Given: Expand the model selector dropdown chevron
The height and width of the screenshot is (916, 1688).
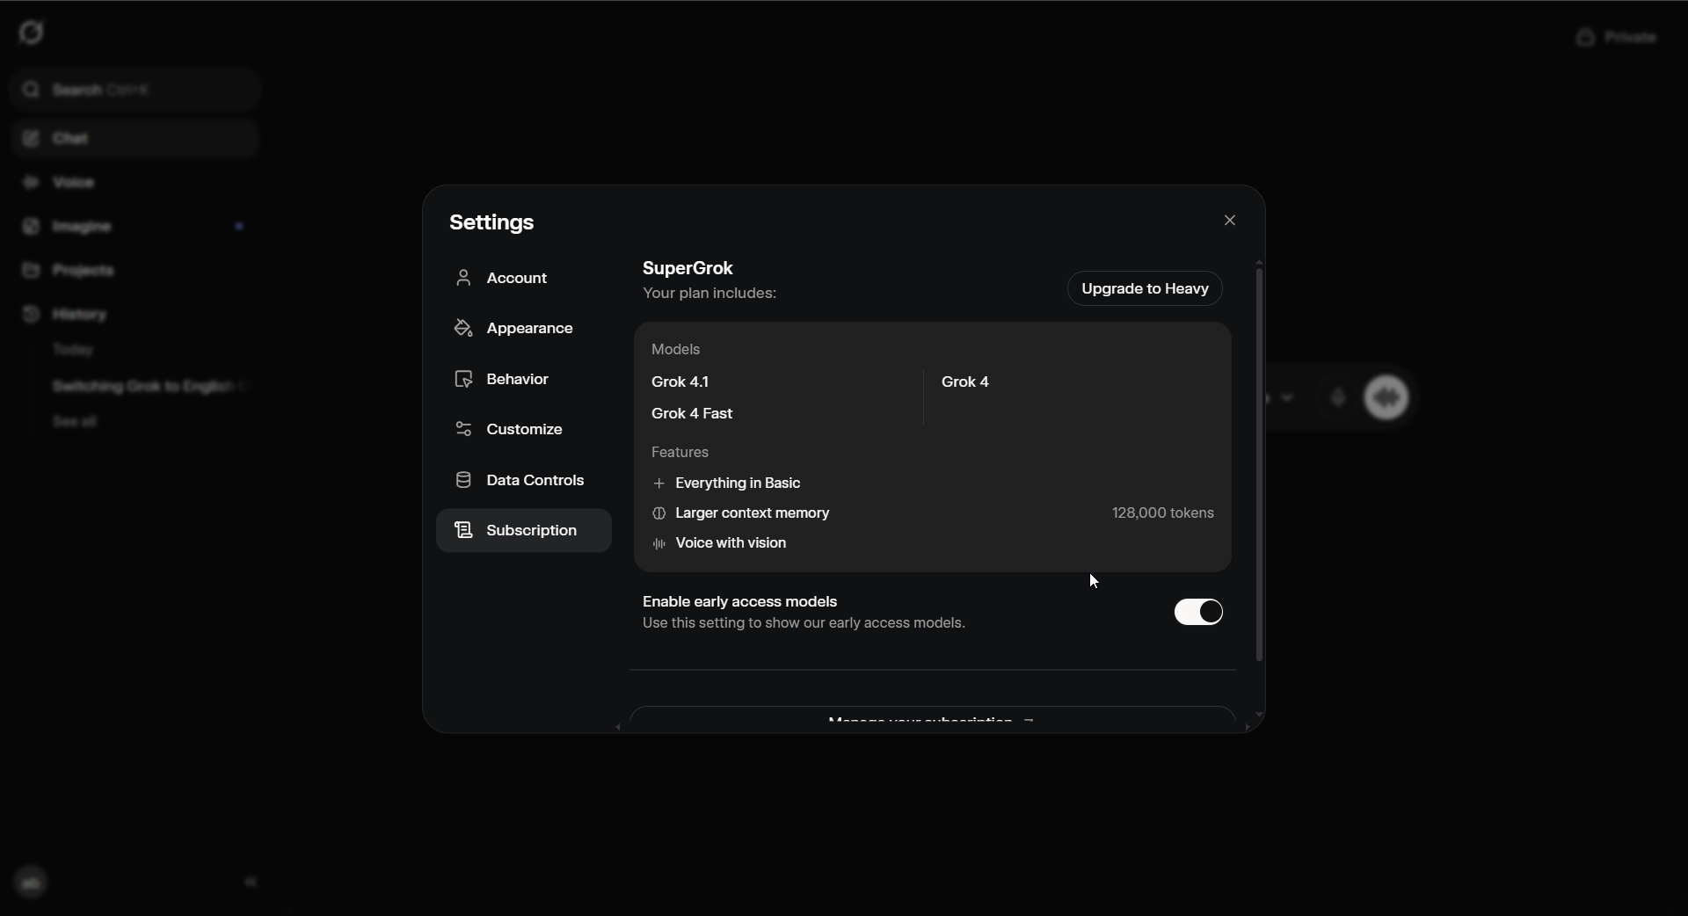Looking at the screenshot, I should click(1288, 398).
